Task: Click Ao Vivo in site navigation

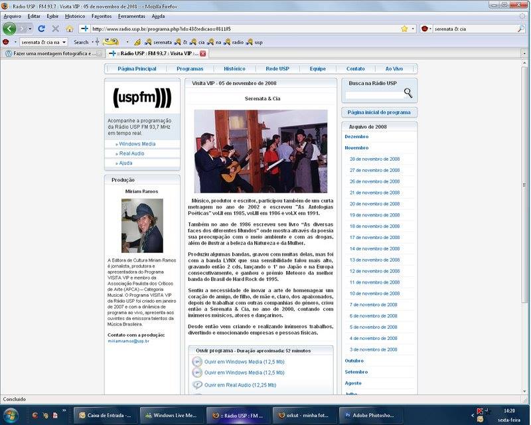Action: click(394, 69)
